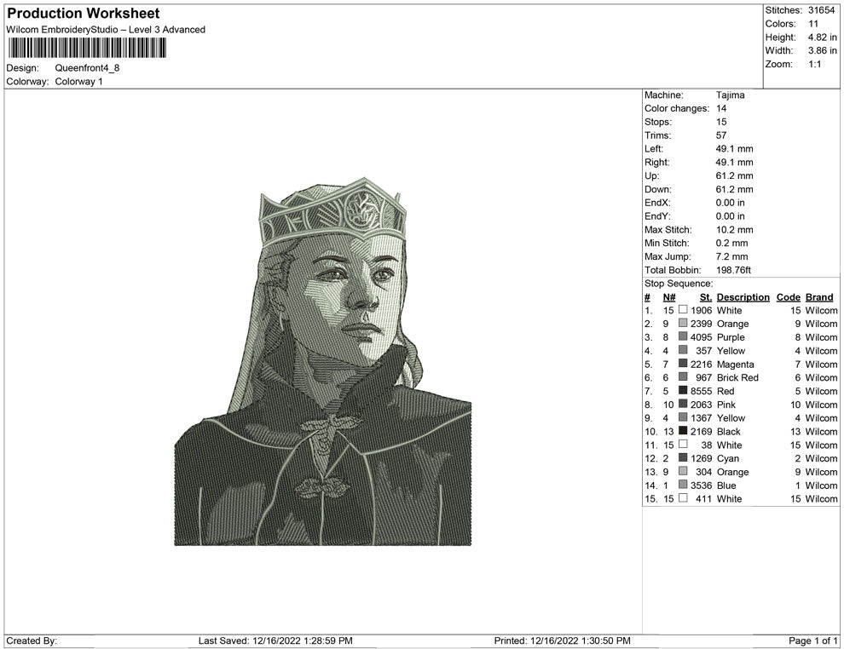Click the Max Stitch value 10.2 mm
The height and width of the screenshot is (649, 844).
(x=735, y=230)
